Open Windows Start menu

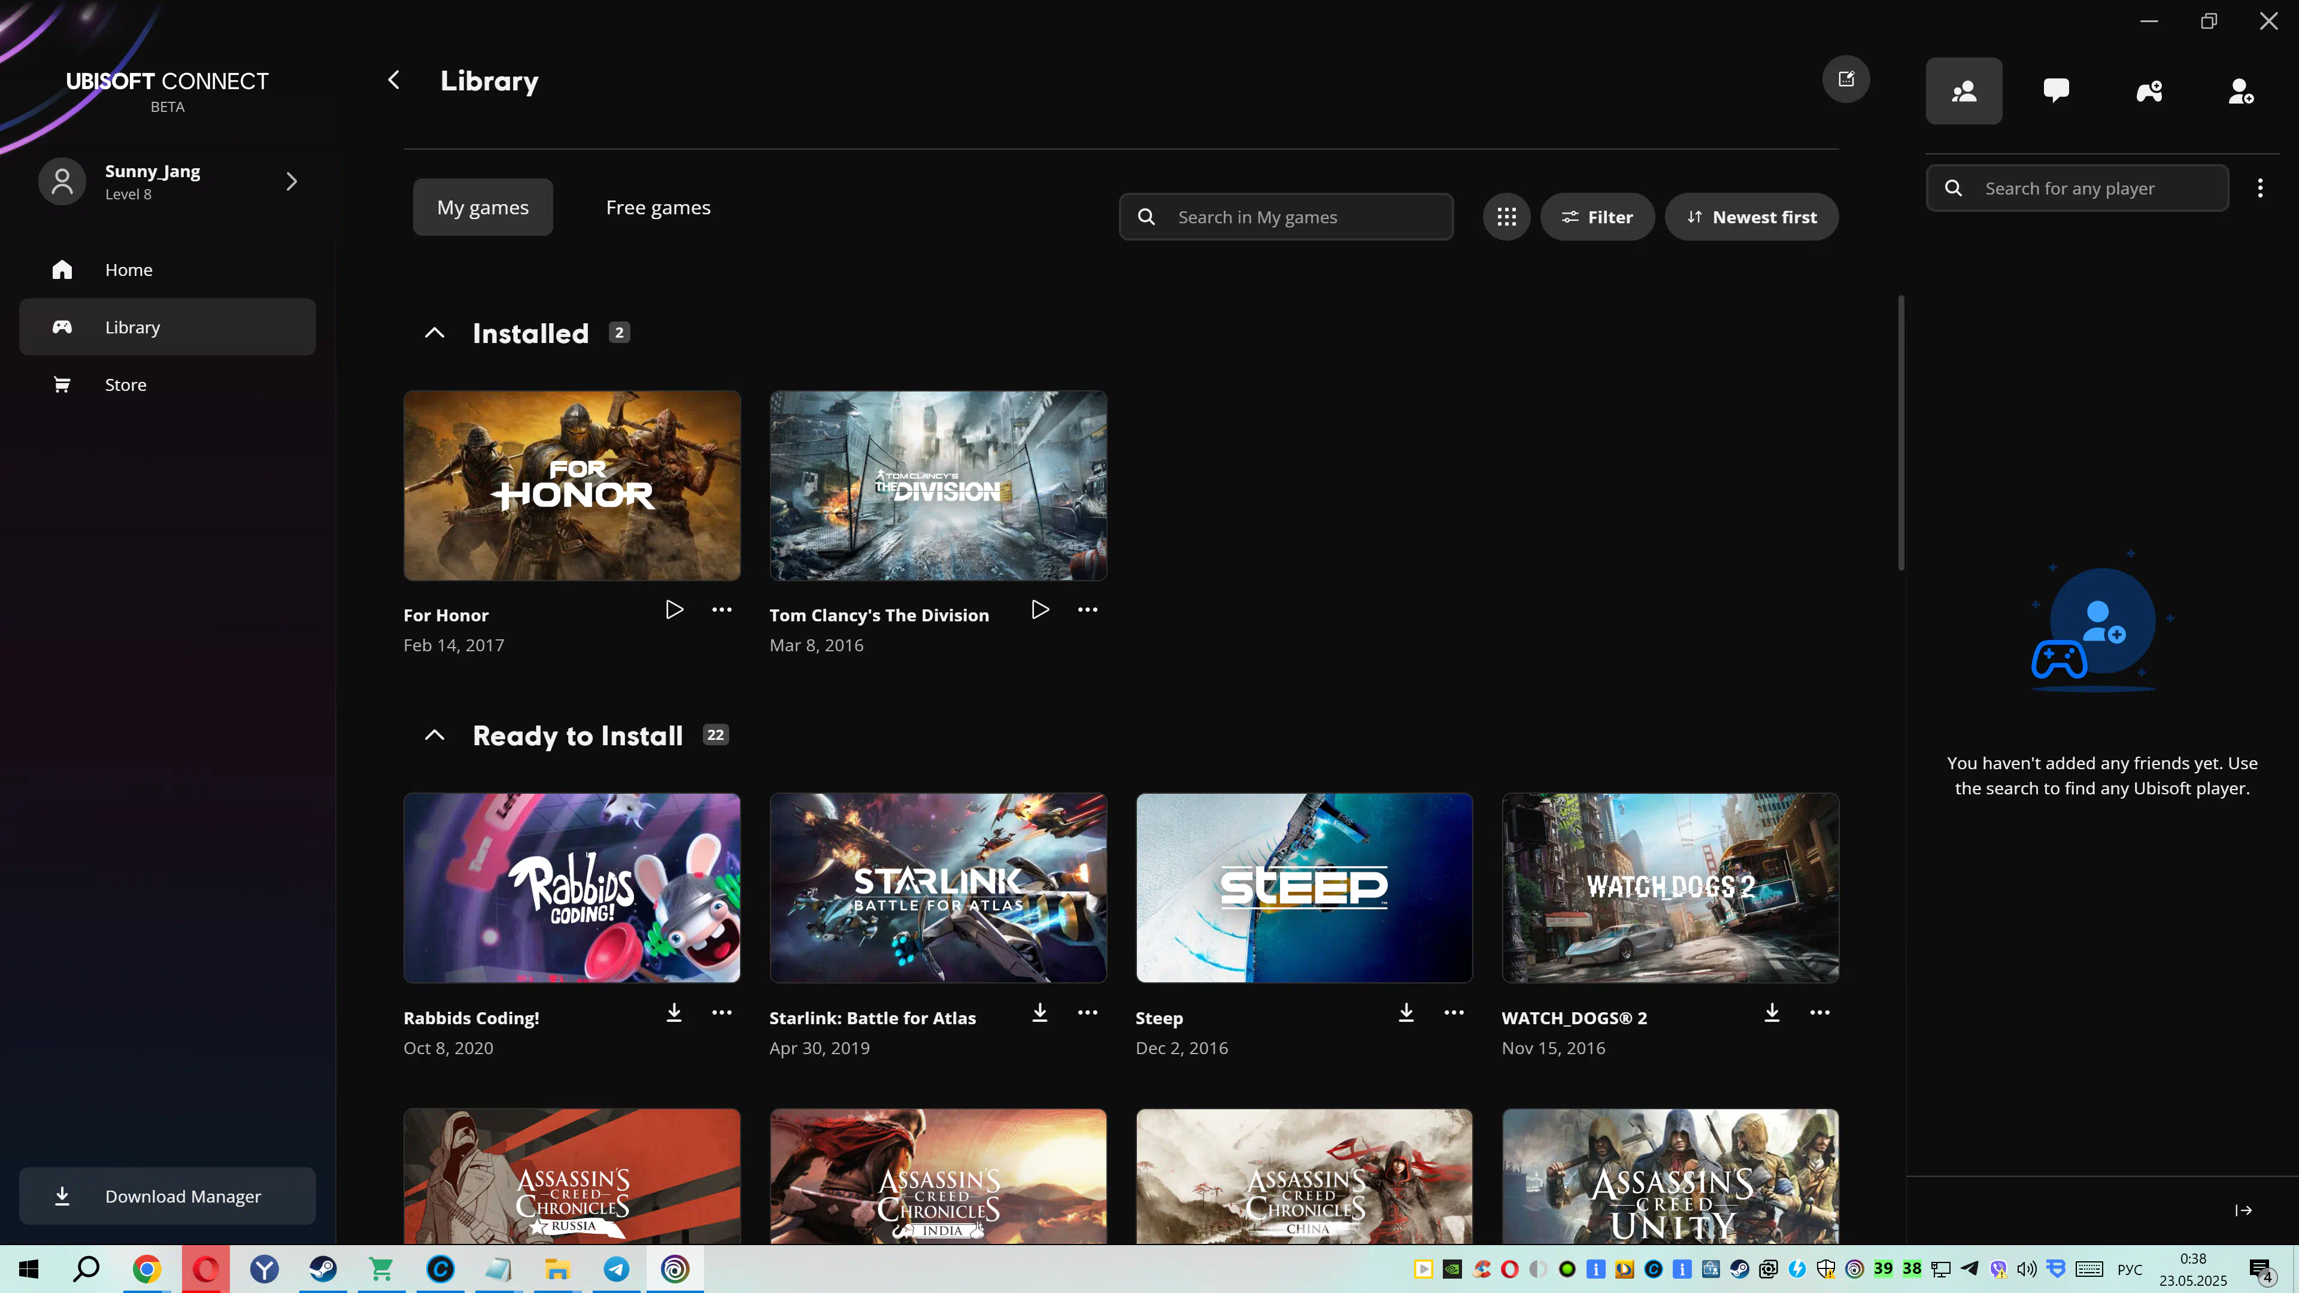click(x=29, y=1269)
